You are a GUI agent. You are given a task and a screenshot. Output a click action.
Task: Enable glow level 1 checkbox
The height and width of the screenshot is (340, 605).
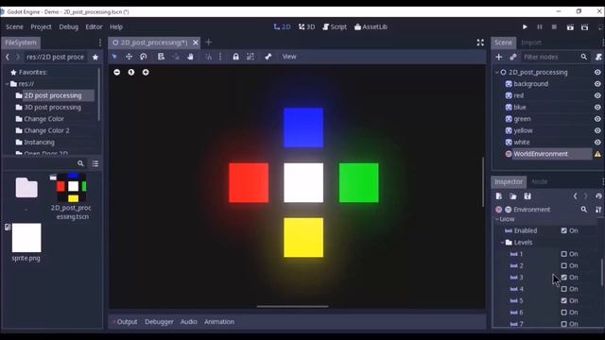[x=563, y=254]
